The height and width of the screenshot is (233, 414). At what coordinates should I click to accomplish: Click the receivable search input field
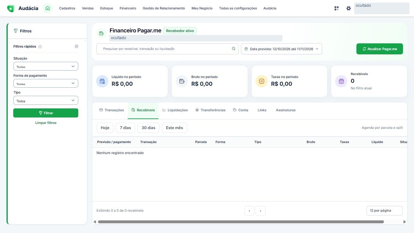pyautogui.click(x=168, y=49)
